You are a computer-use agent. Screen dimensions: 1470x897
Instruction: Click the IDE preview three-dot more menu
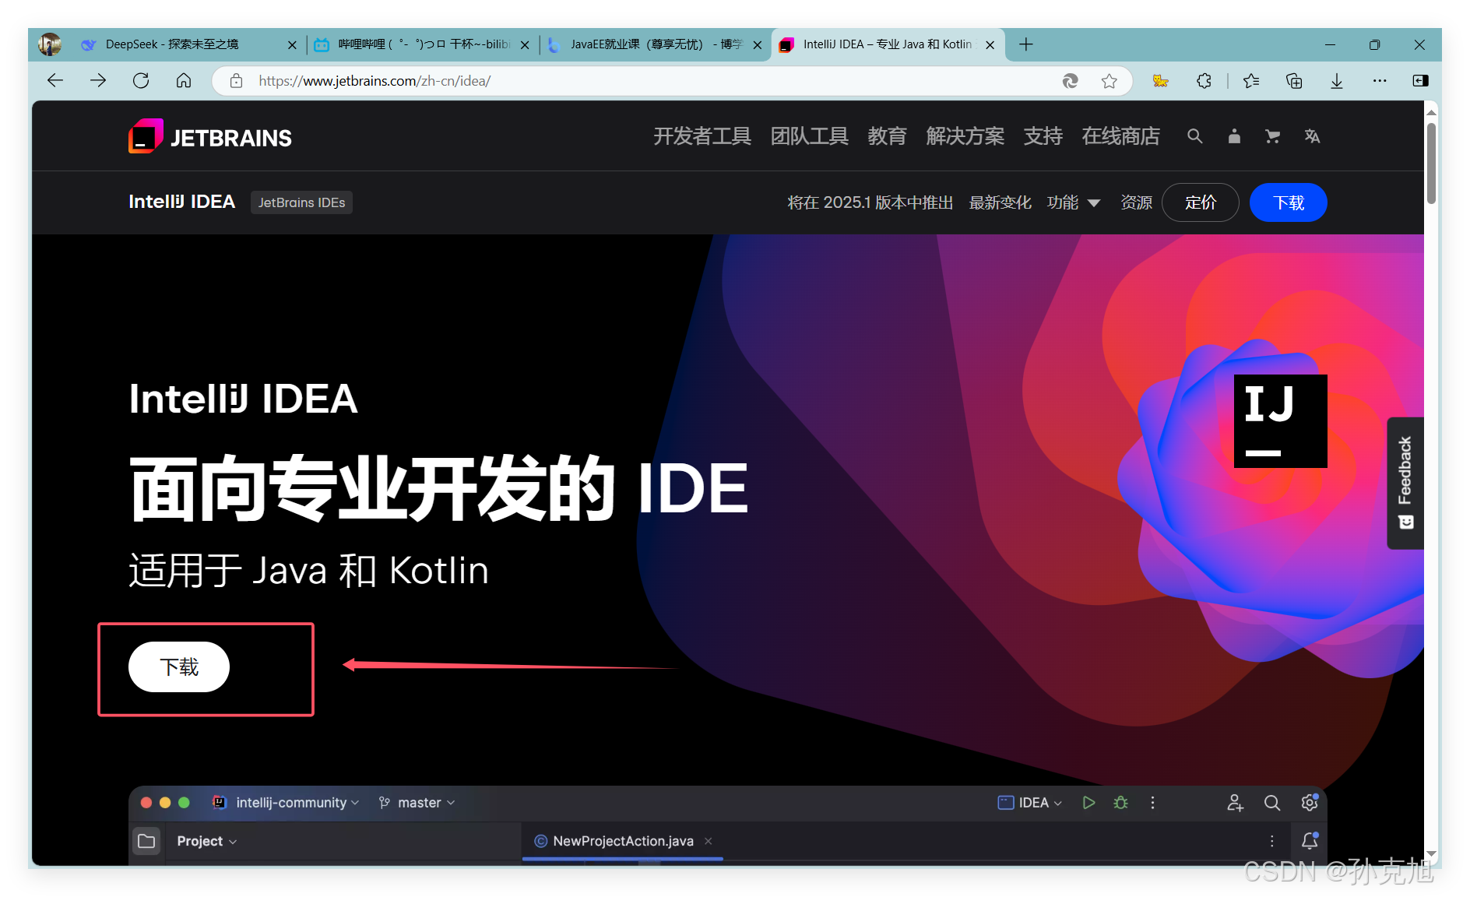1153,803
